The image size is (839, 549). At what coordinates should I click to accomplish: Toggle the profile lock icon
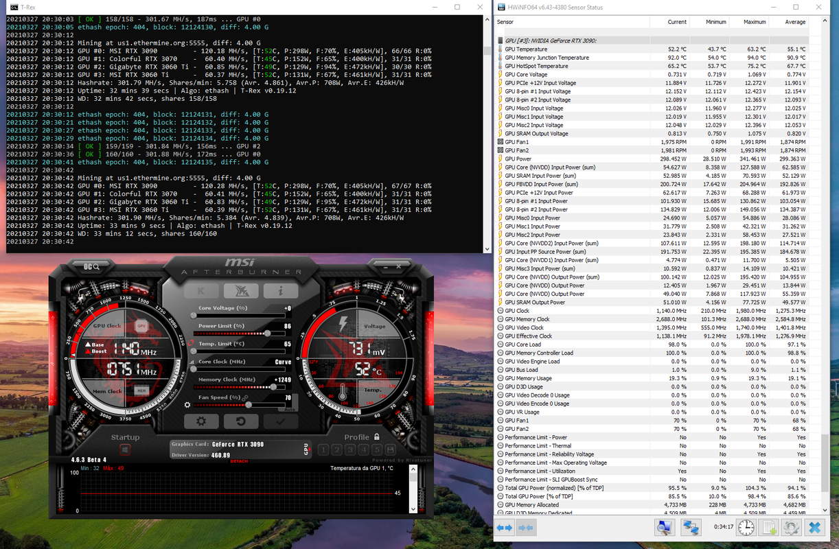pos(377,437)
